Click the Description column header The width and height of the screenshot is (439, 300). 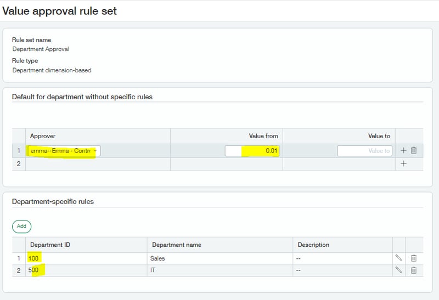(x=313, y=245)
